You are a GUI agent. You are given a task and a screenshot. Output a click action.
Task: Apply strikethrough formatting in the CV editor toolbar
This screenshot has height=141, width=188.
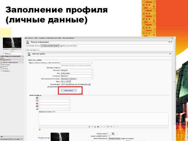[x=98, y=127]
